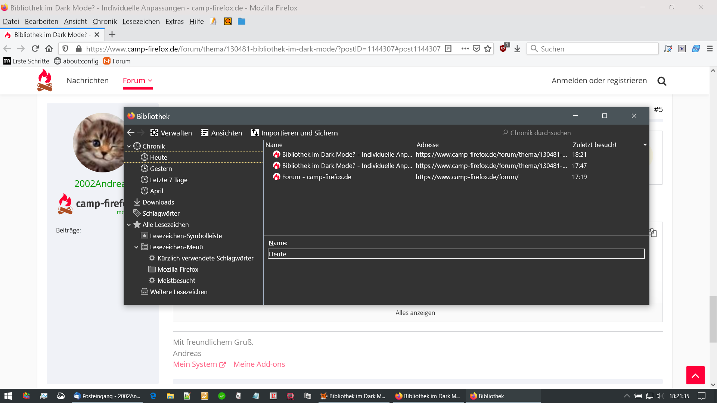
Task: Click the Meine Add-ons link
Action: pos(259,364)
